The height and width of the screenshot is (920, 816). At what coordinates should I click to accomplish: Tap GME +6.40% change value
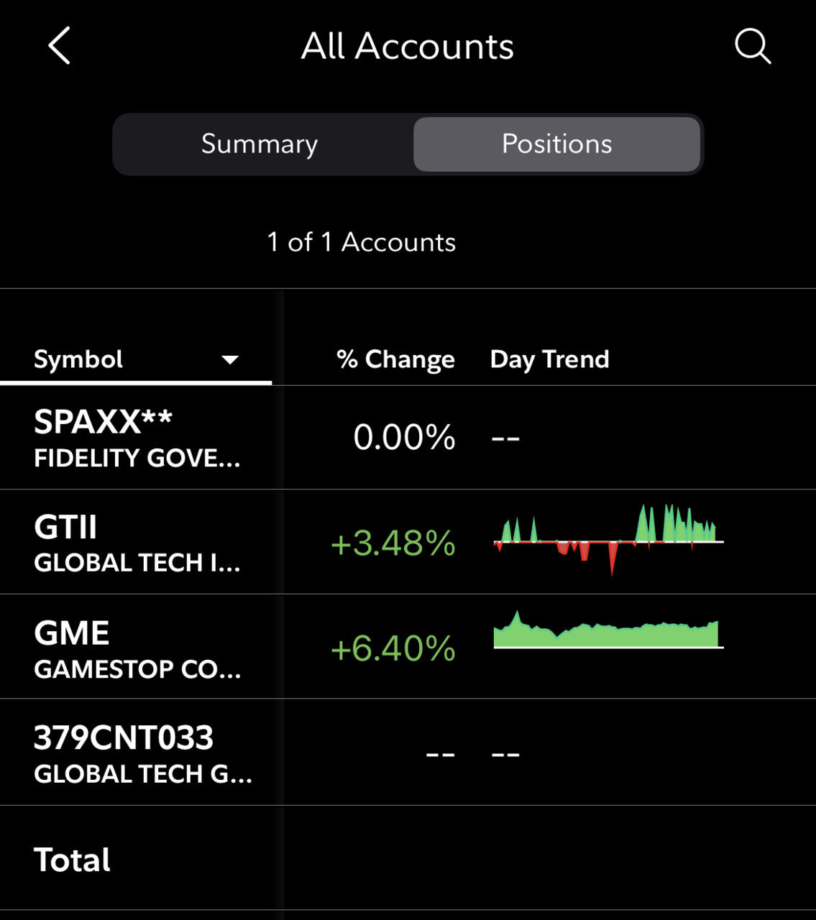(393, 648)
